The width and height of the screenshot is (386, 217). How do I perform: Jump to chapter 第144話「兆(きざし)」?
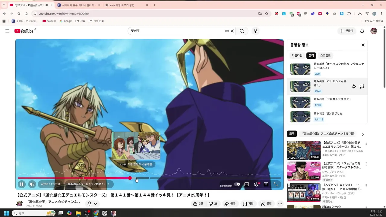click(327, 117)
